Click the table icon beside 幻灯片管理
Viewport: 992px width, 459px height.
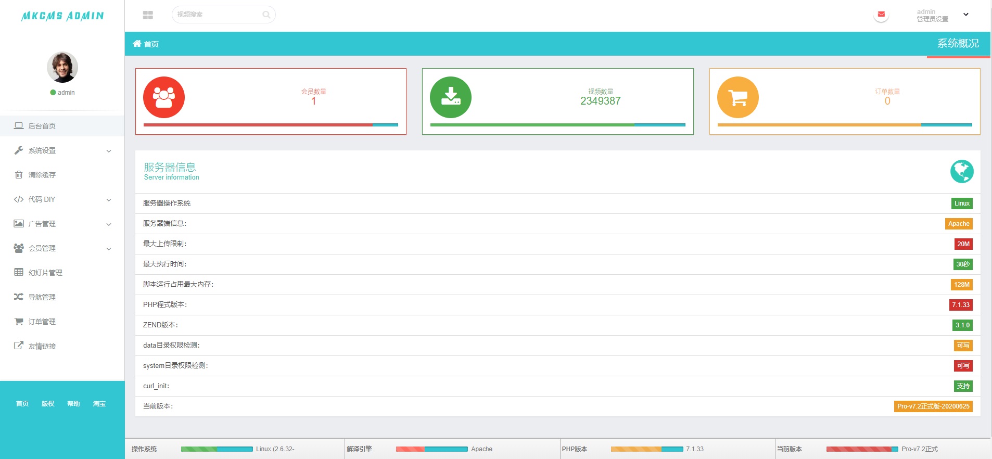(19, 272)
